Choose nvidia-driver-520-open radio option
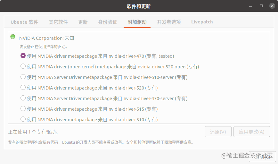Screen dimensions: 278x164 coord(23,66)
